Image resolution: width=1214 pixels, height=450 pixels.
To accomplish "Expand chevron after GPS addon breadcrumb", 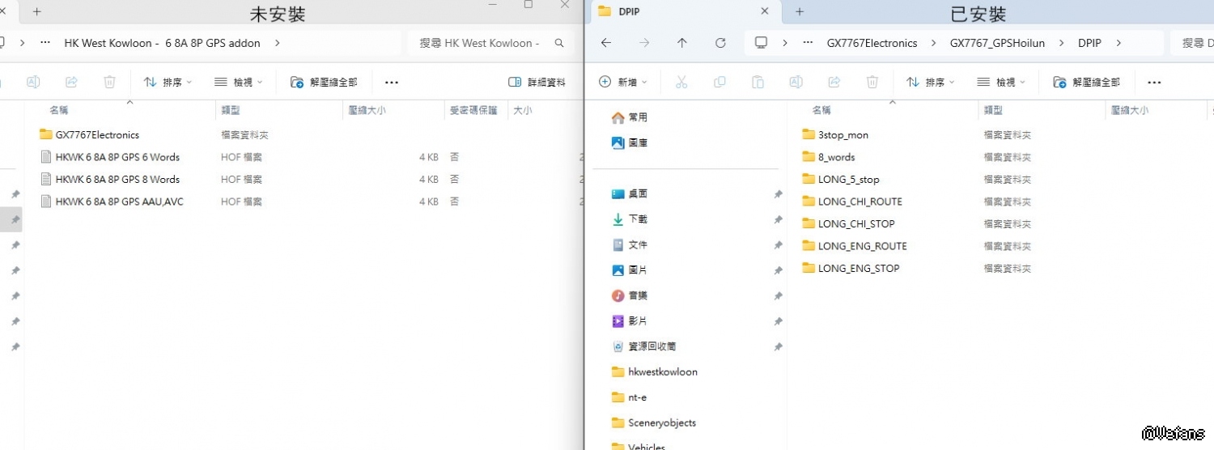I will (278, 43).
